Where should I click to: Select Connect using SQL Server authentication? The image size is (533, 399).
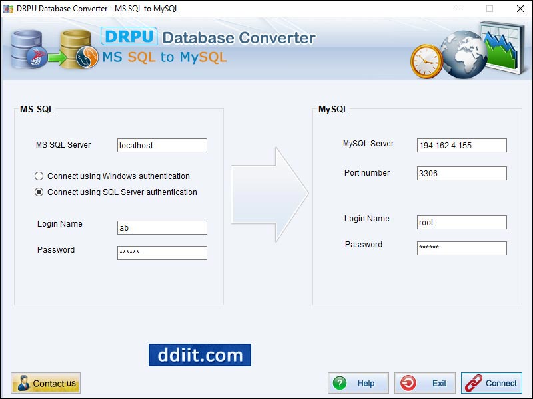41,192
